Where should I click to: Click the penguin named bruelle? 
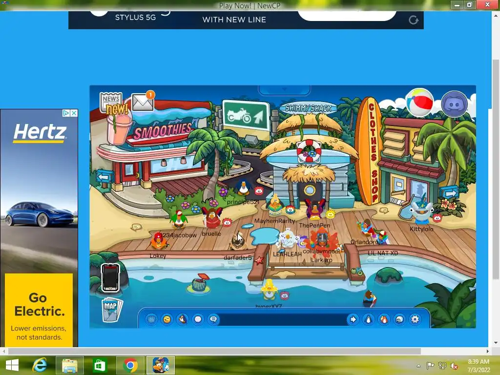212,217
